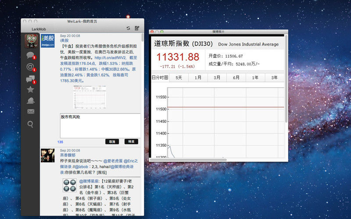Click the 微博星座 retweet avatar image

point(70,185)
